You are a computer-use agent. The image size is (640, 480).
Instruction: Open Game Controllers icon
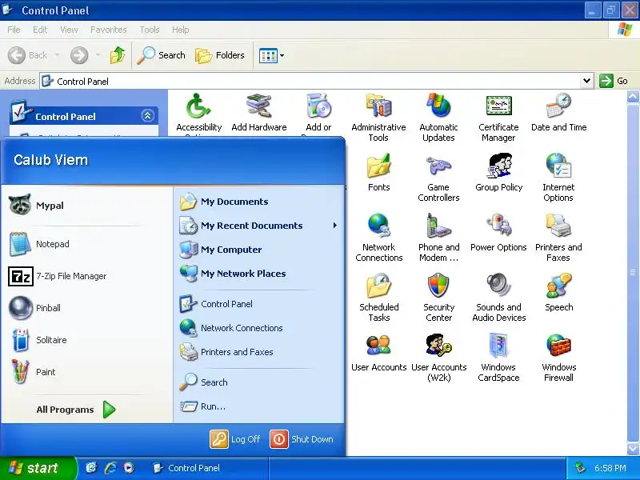click(438, 178)
